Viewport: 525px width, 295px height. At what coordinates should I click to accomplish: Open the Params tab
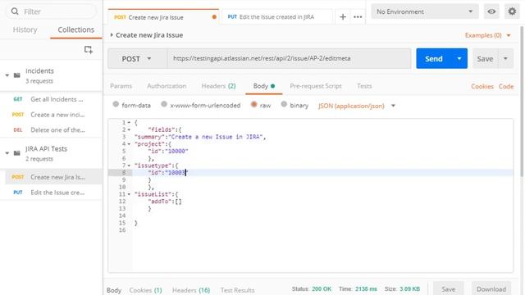(x=121, y=86)
